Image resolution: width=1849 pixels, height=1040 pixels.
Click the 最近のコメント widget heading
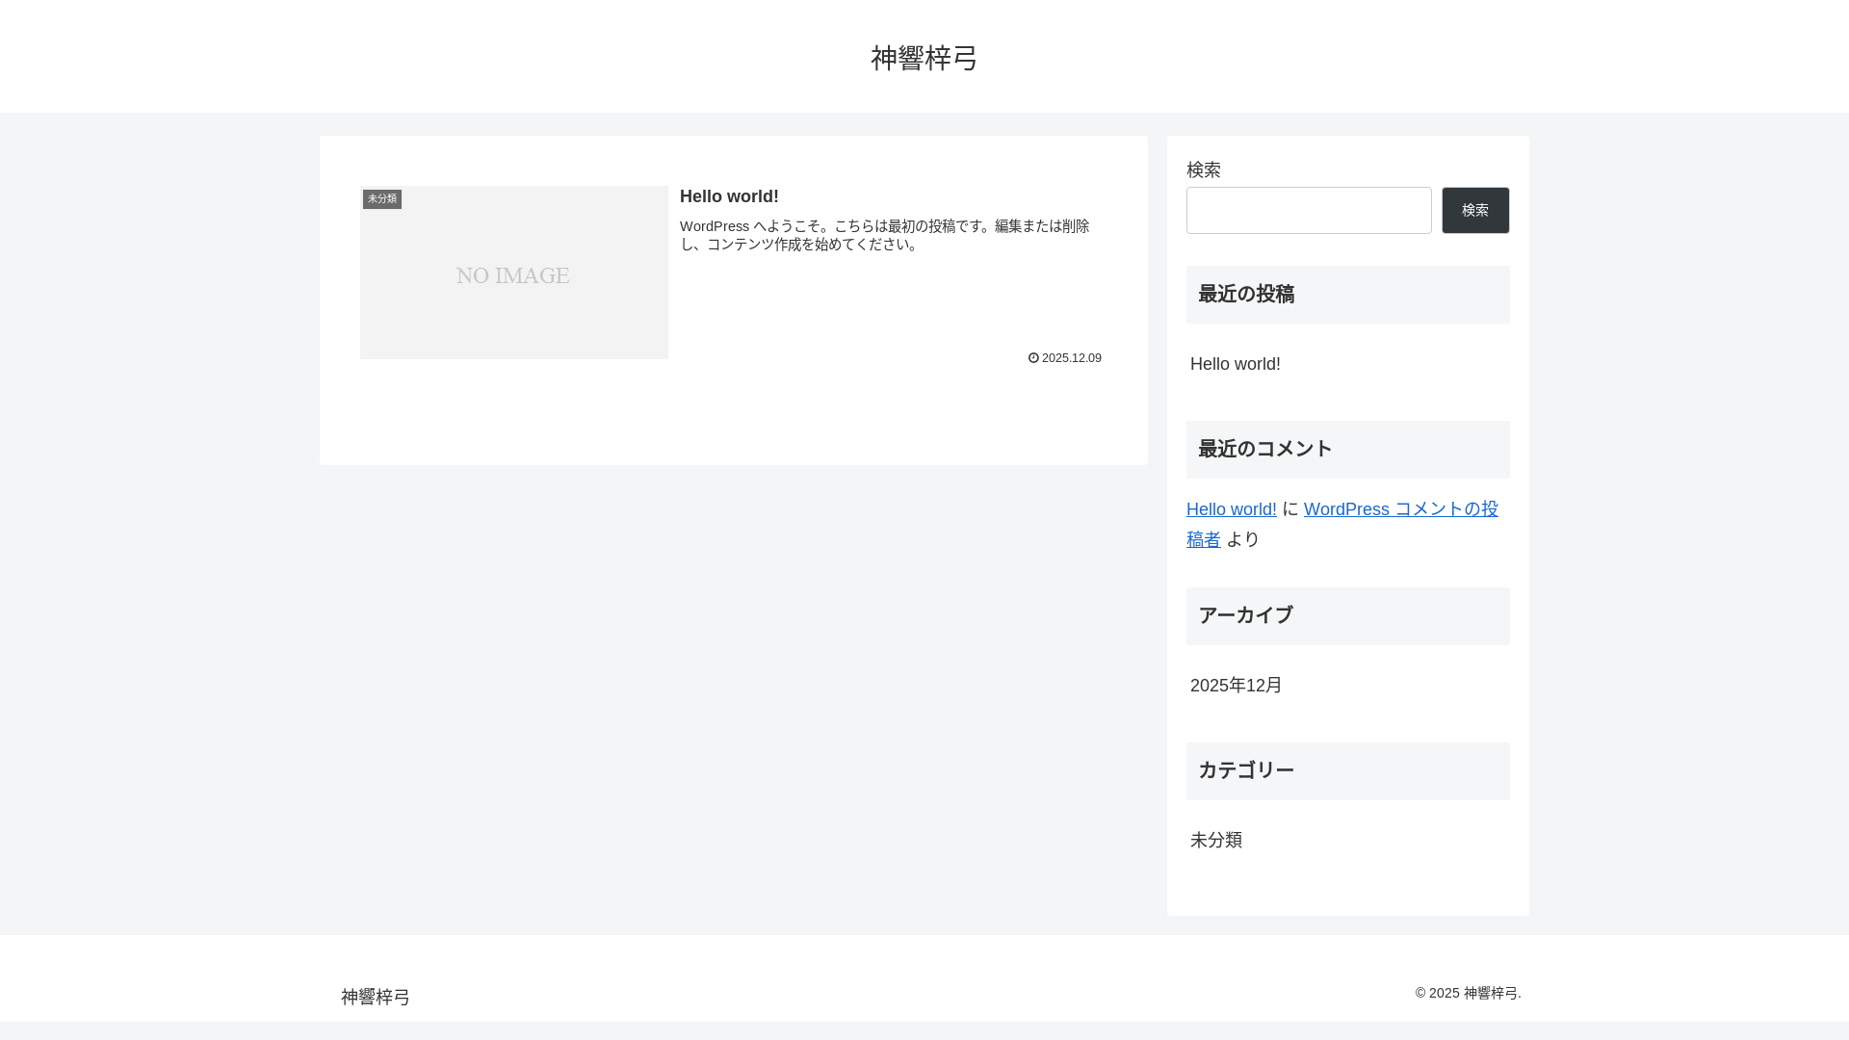[x=1348, y=450]
